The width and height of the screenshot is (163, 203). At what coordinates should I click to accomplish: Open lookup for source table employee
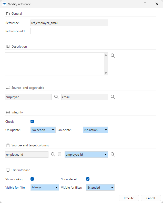click(x=56, y=97)
